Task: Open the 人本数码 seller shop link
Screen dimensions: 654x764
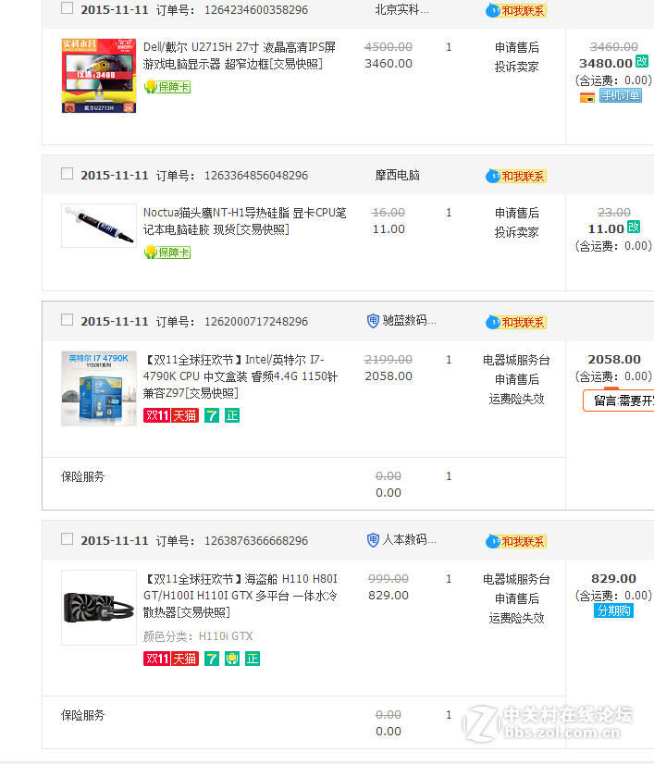Action: pos(410,540)
